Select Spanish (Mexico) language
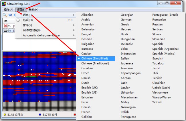186x121 pixels. pyautogui.click(x=164, y=54)
